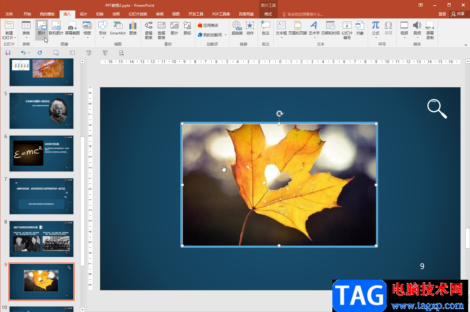Add a Comment (批注)
Image resolution: width=470 pixels, height=312 pixels.
pyautogui.click(x=266, y=28)
